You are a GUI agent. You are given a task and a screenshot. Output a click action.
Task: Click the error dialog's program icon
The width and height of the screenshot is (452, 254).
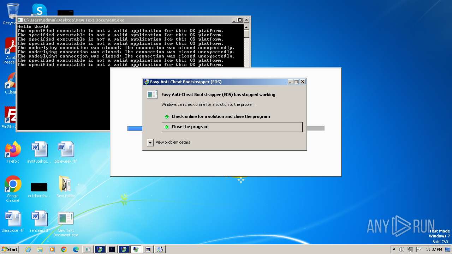pyautogui.click(x=152, y=94)
